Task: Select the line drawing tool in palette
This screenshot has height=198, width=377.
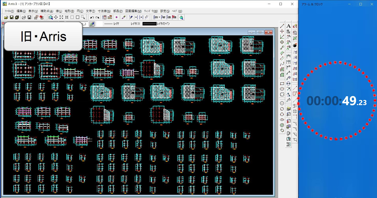Action: click(282, 26)
